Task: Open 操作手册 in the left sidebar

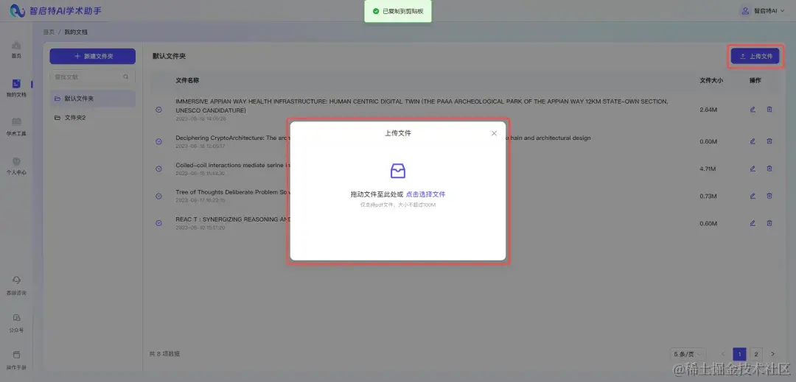Action: pos(16,360)
